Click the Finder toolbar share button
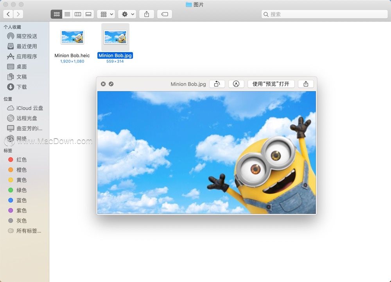The width and height of the screenshot is (391, 282). tap(147, 14)
